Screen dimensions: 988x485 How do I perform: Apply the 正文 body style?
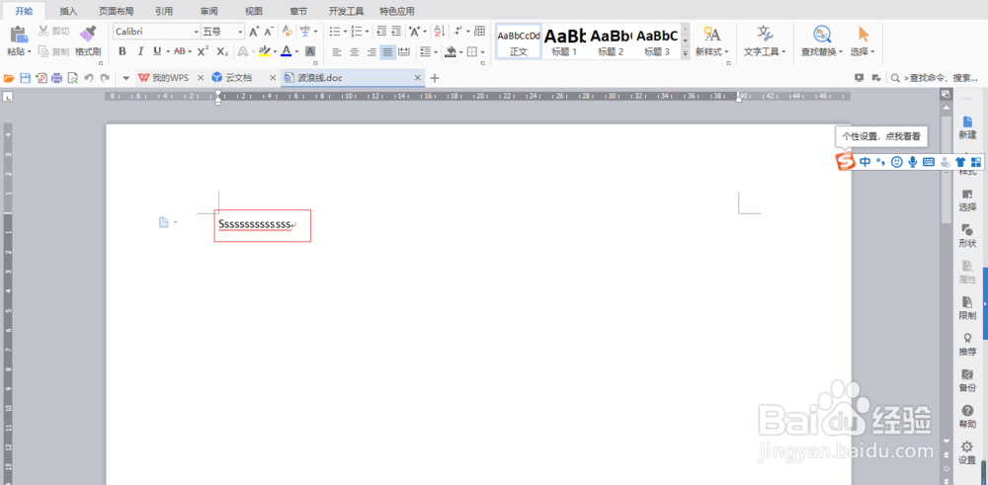click(519, 41)
